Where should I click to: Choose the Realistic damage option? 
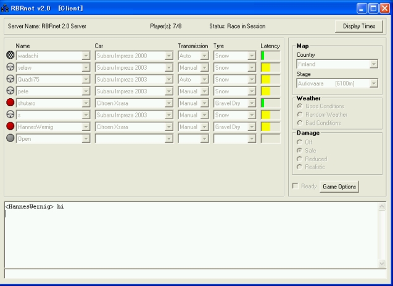pyautogui.click(x=300, y=167)
